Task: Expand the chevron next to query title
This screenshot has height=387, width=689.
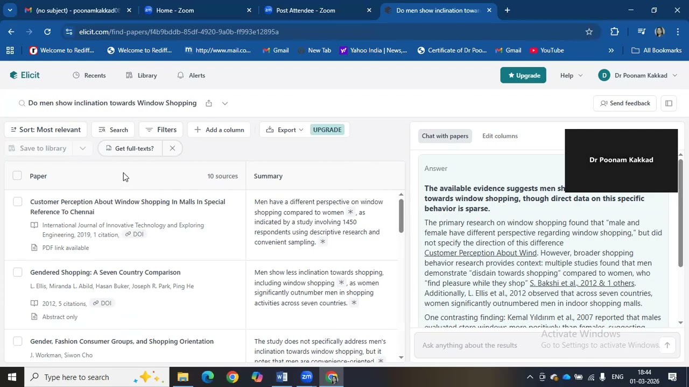Action: click(225, 103)
